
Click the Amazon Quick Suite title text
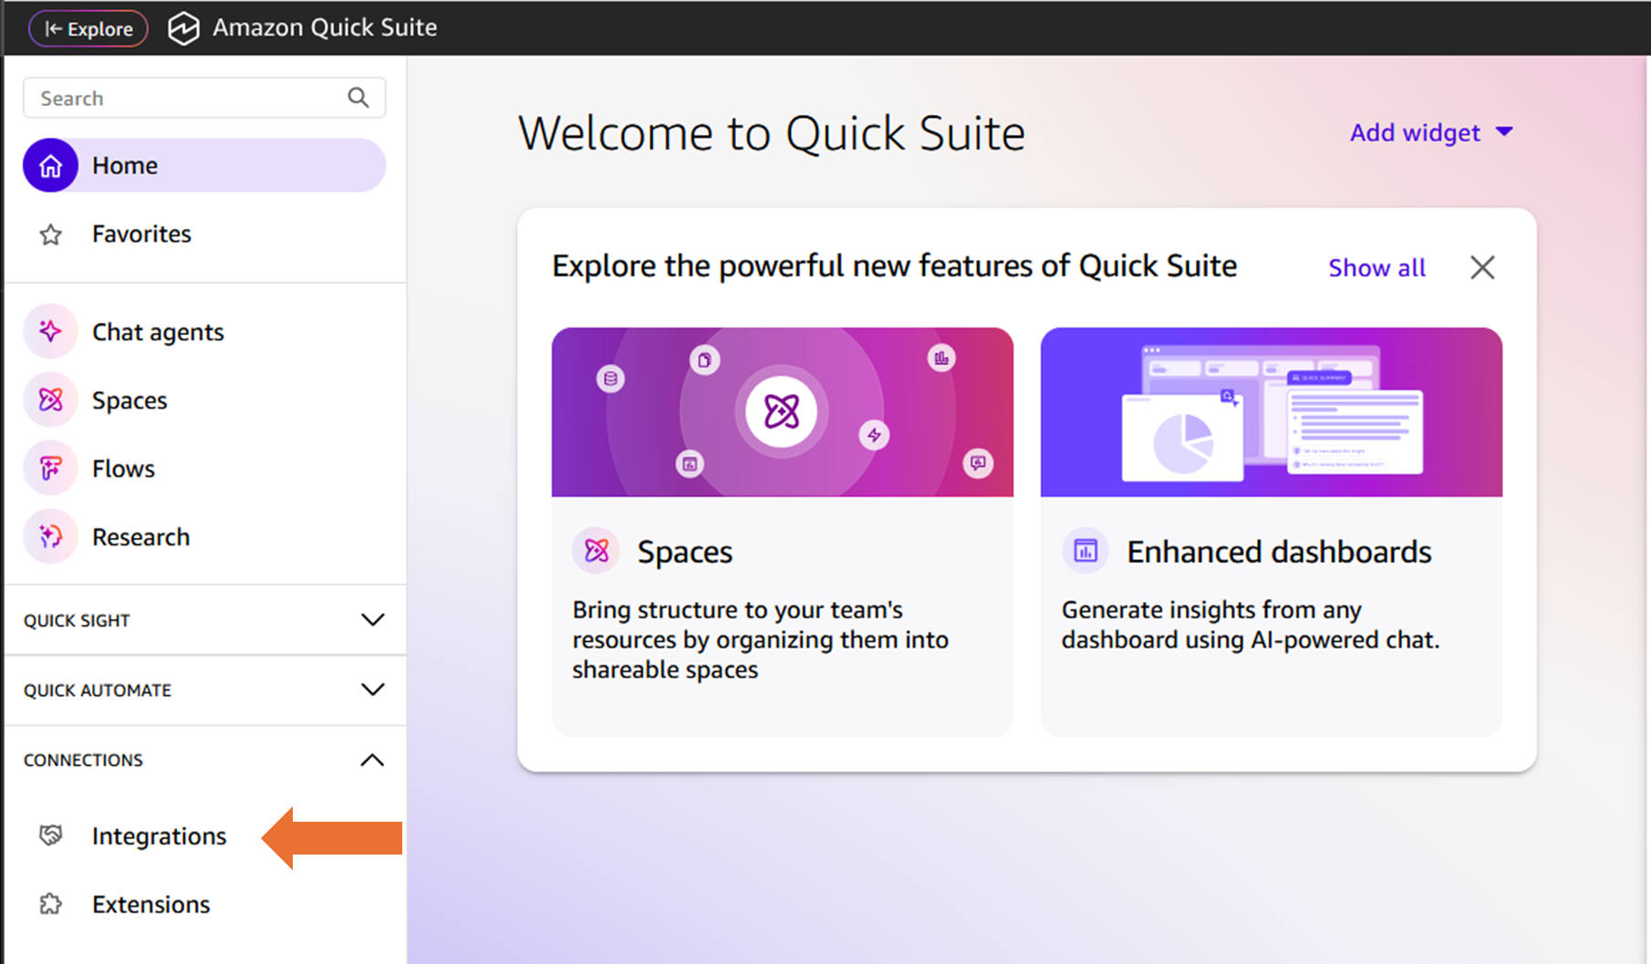(x=325, y=28)
